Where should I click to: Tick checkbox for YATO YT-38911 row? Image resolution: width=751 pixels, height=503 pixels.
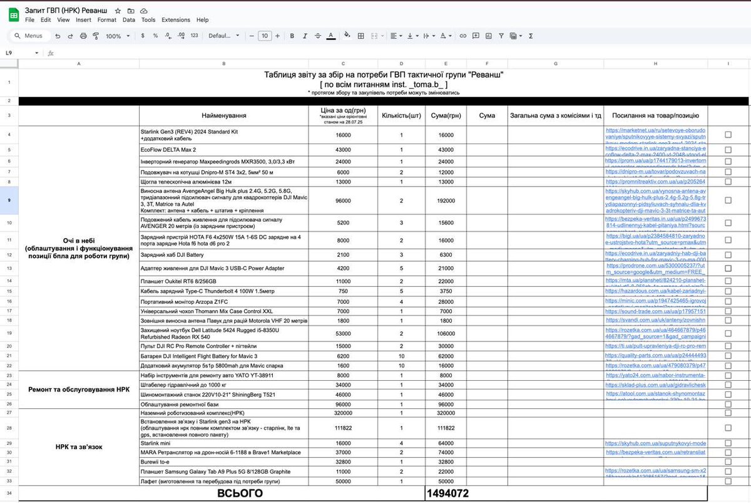(728, 375)
